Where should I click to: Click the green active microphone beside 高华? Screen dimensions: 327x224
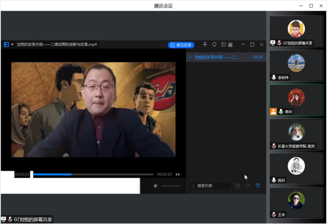[281, 112]
